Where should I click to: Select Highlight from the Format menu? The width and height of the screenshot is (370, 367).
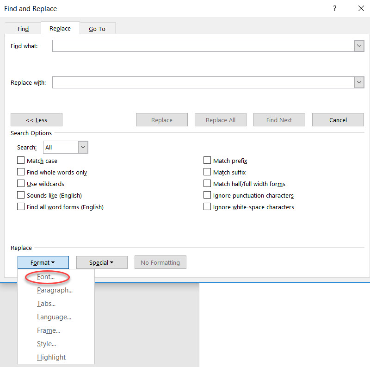(51, 357)
